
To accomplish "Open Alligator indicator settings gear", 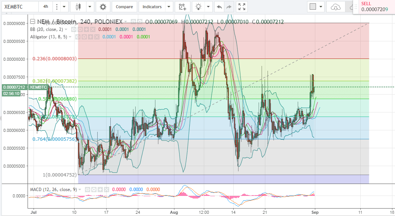I will (x=84, y=37).
